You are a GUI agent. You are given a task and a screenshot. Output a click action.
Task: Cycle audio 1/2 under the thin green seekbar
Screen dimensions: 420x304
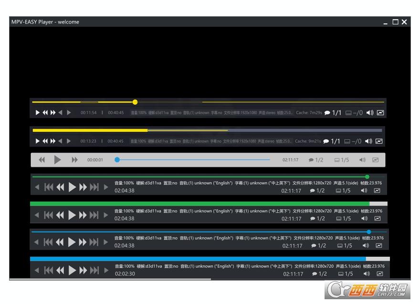point(317,191)
